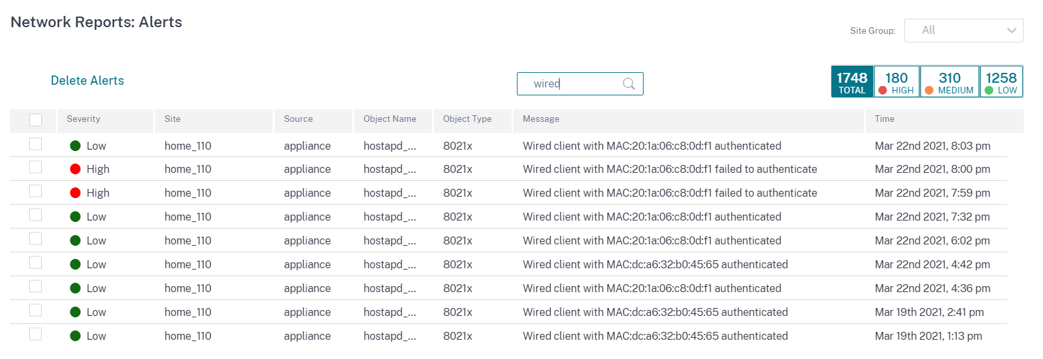
Task: Check the alert row at 4:36 pm
Action: click(x=36, y=286)
